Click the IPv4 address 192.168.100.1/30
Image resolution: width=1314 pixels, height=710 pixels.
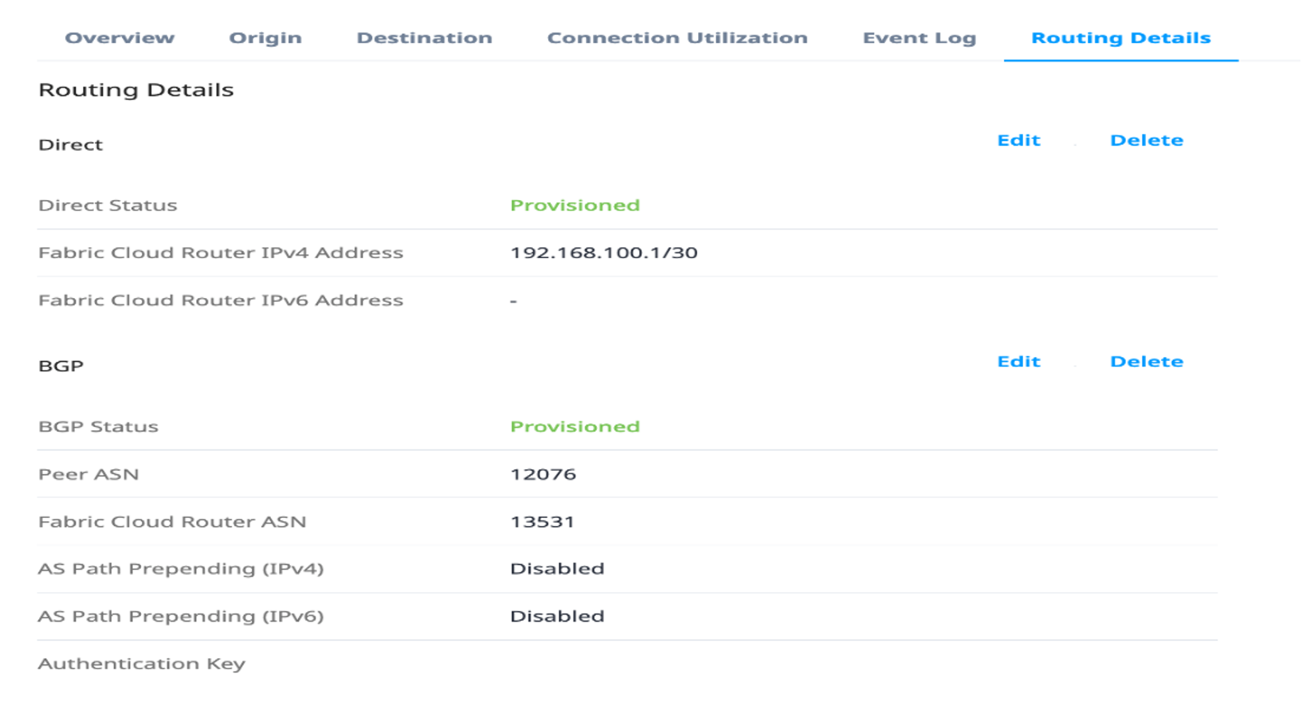pos(603,253)
